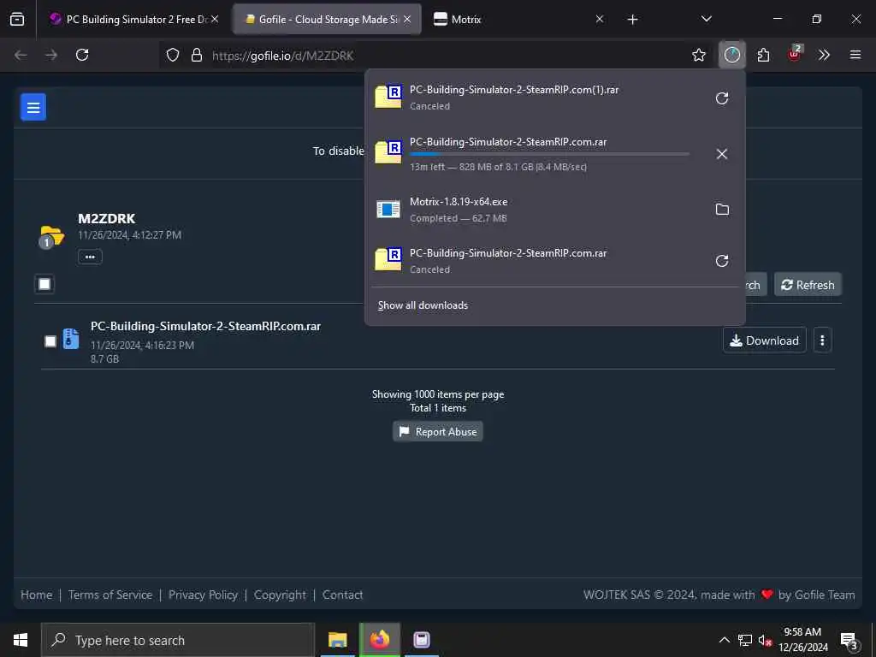Click the download progress bar

click(549, 154)
